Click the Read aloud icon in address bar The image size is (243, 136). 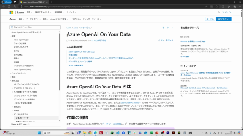coord(207,6)
